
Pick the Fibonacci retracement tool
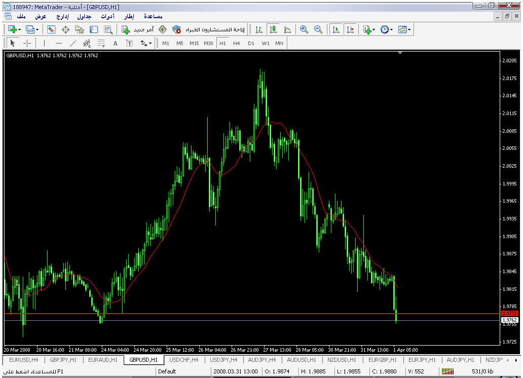tap(101, 44)
